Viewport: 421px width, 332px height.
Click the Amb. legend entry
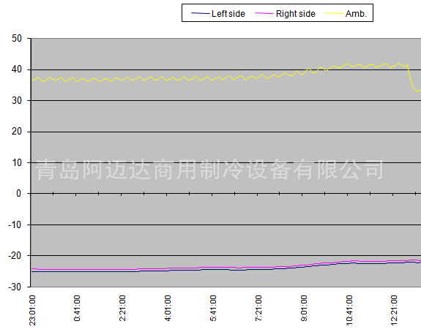(x=346, y=13)
